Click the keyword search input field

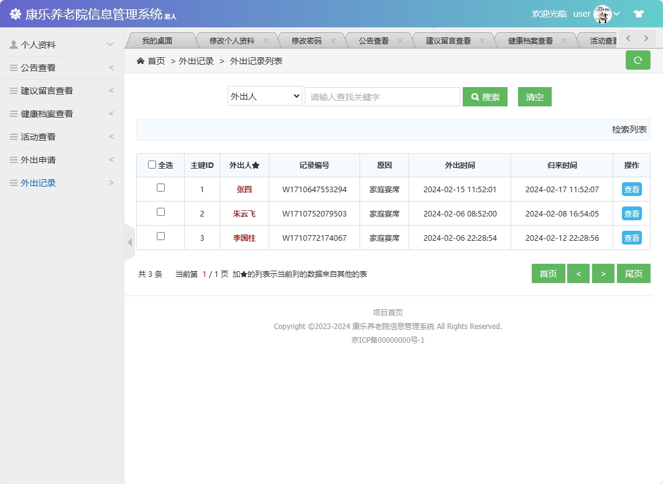pyautogui.click(x=382, y=96)
